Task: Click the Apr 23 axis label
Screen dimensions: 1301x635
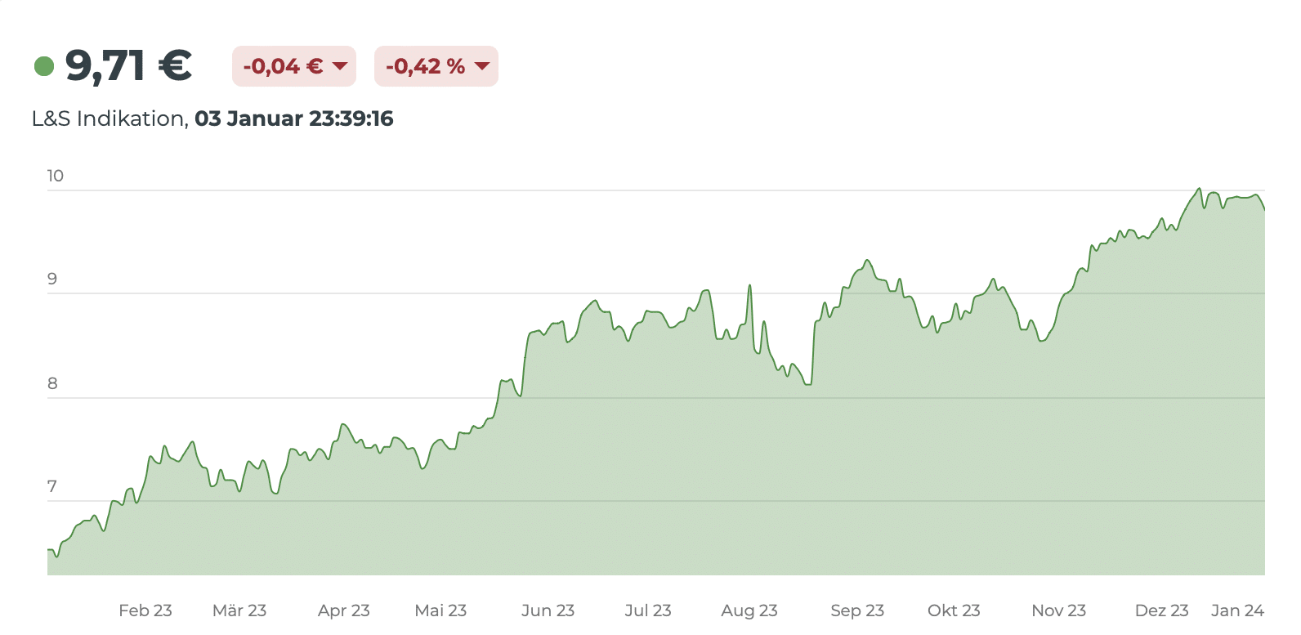Action: click(343, 610)
